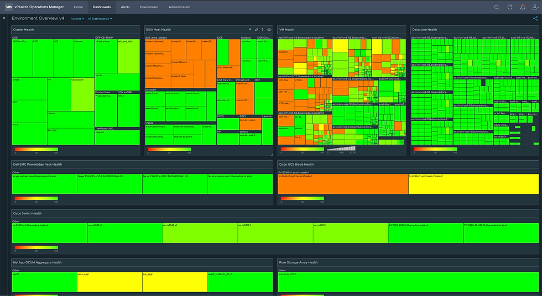Screen dimensions: 542x296
Task: Select the kraken14 host cell
Action: point(158,57)
